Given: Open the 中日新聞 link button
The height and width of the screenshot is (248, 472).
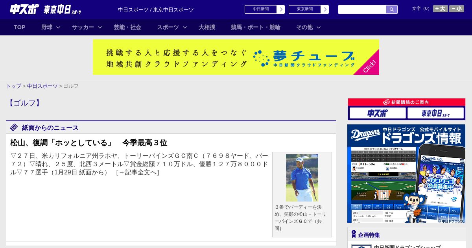Looking at the screenshot, I should coord(261,9).
